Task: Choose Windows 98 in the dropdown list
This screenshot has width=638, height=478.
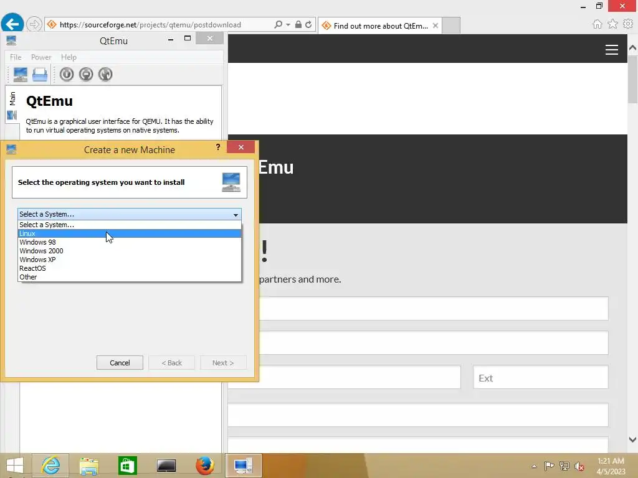Action: click(x=130, y=242)
